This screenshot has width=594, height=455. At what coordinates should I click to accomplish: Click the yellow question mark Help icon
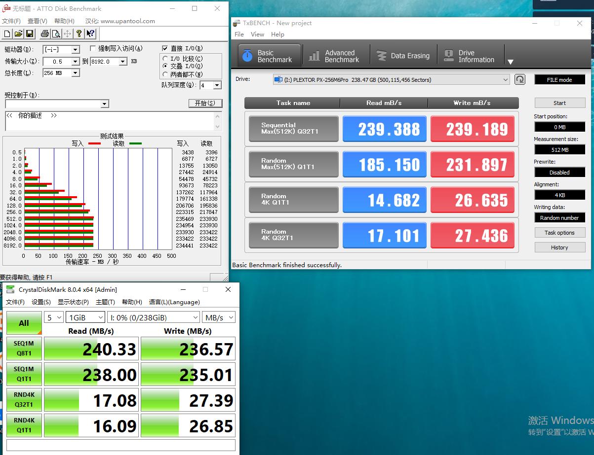click(x=79, y=34)
